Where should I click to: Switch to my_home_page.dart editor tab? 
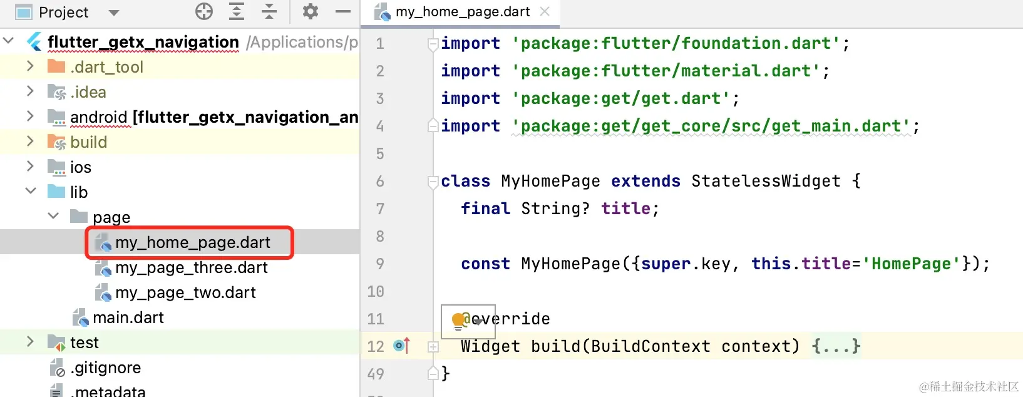(463, 12)
